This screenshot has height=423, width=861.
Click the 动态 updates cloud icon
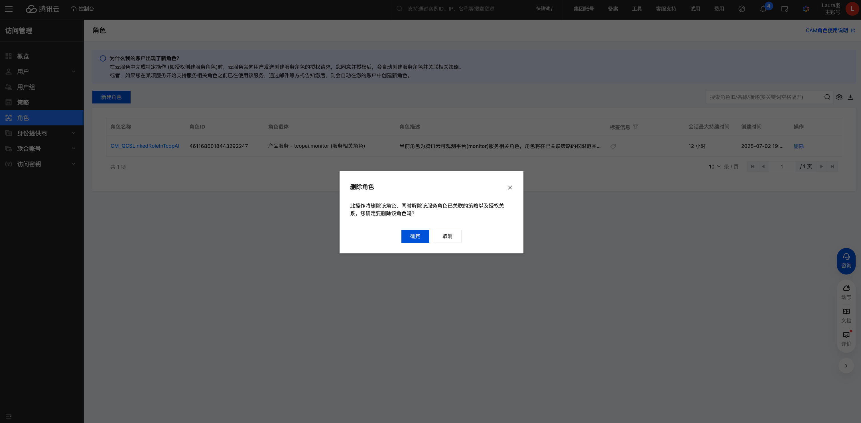tap(846, 292)
